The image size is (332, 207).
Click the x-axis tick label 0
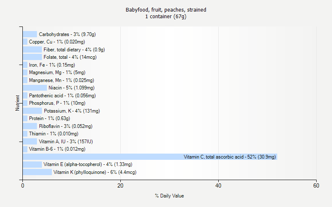pos(23,185)
